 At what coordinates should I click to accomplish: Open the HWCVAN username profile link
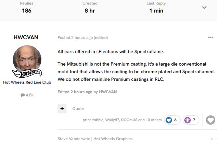coord(26,37)
